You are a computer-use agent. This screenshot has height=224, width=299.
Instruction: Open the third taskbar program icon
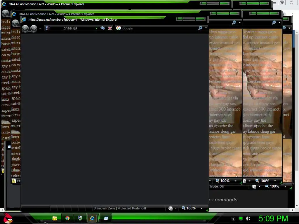coord(80,218)
